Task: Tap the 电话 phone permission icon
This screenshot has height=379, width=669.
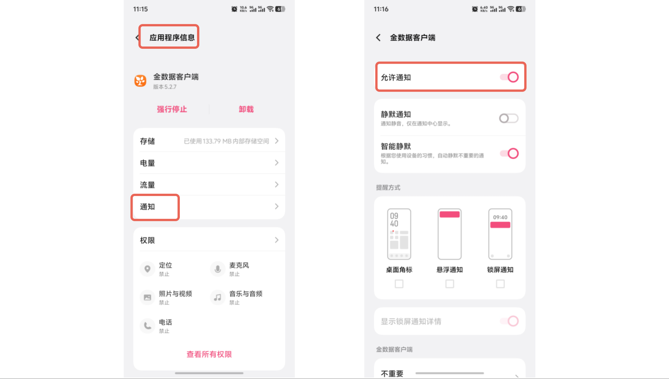Action: [x=147, y=326]
